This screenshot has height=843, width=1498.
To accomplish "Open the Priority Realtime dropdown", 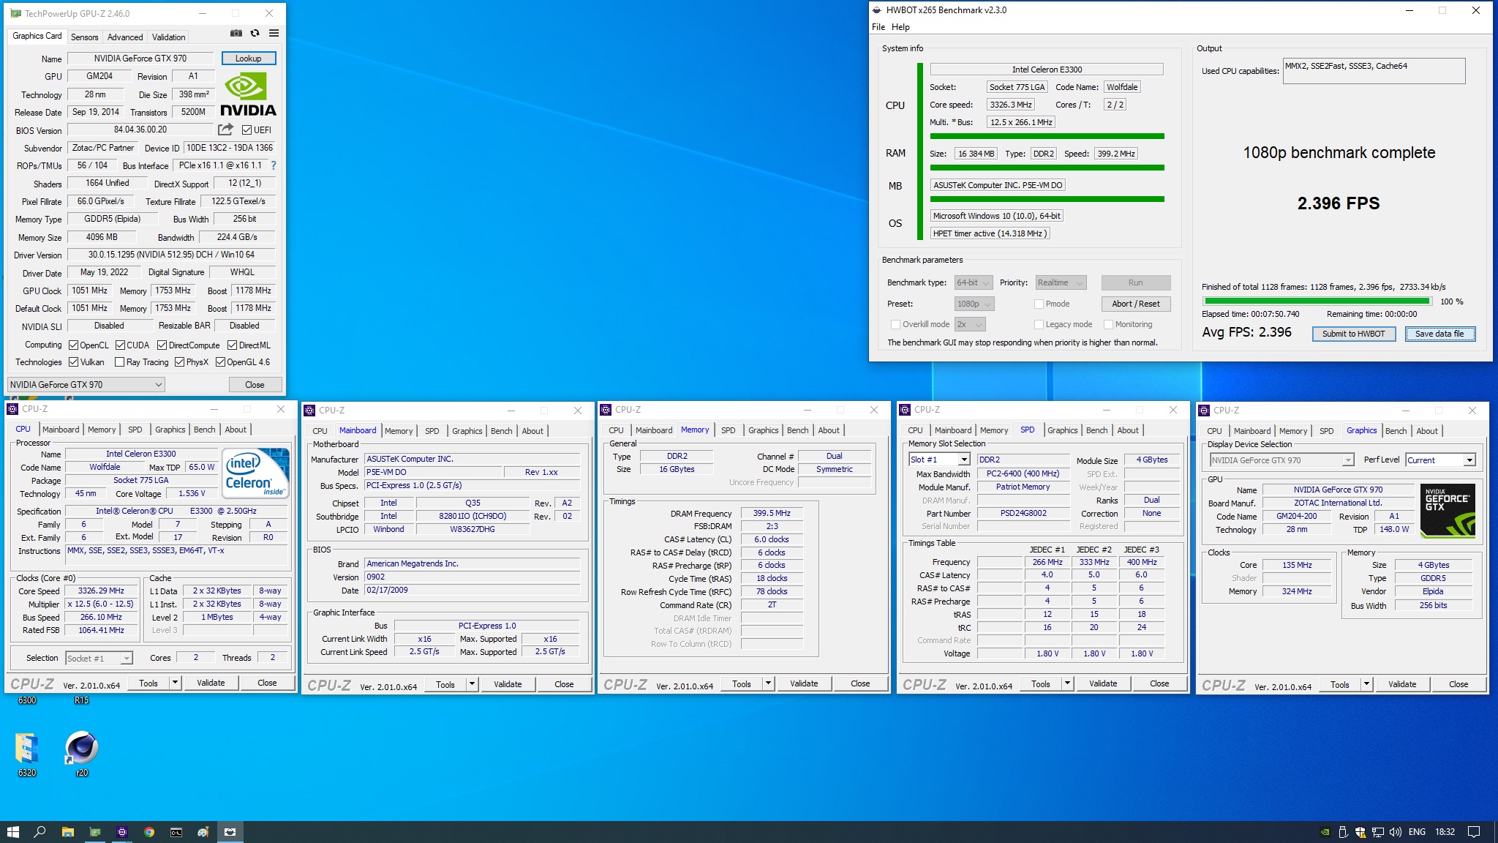I will point(1061,282).
